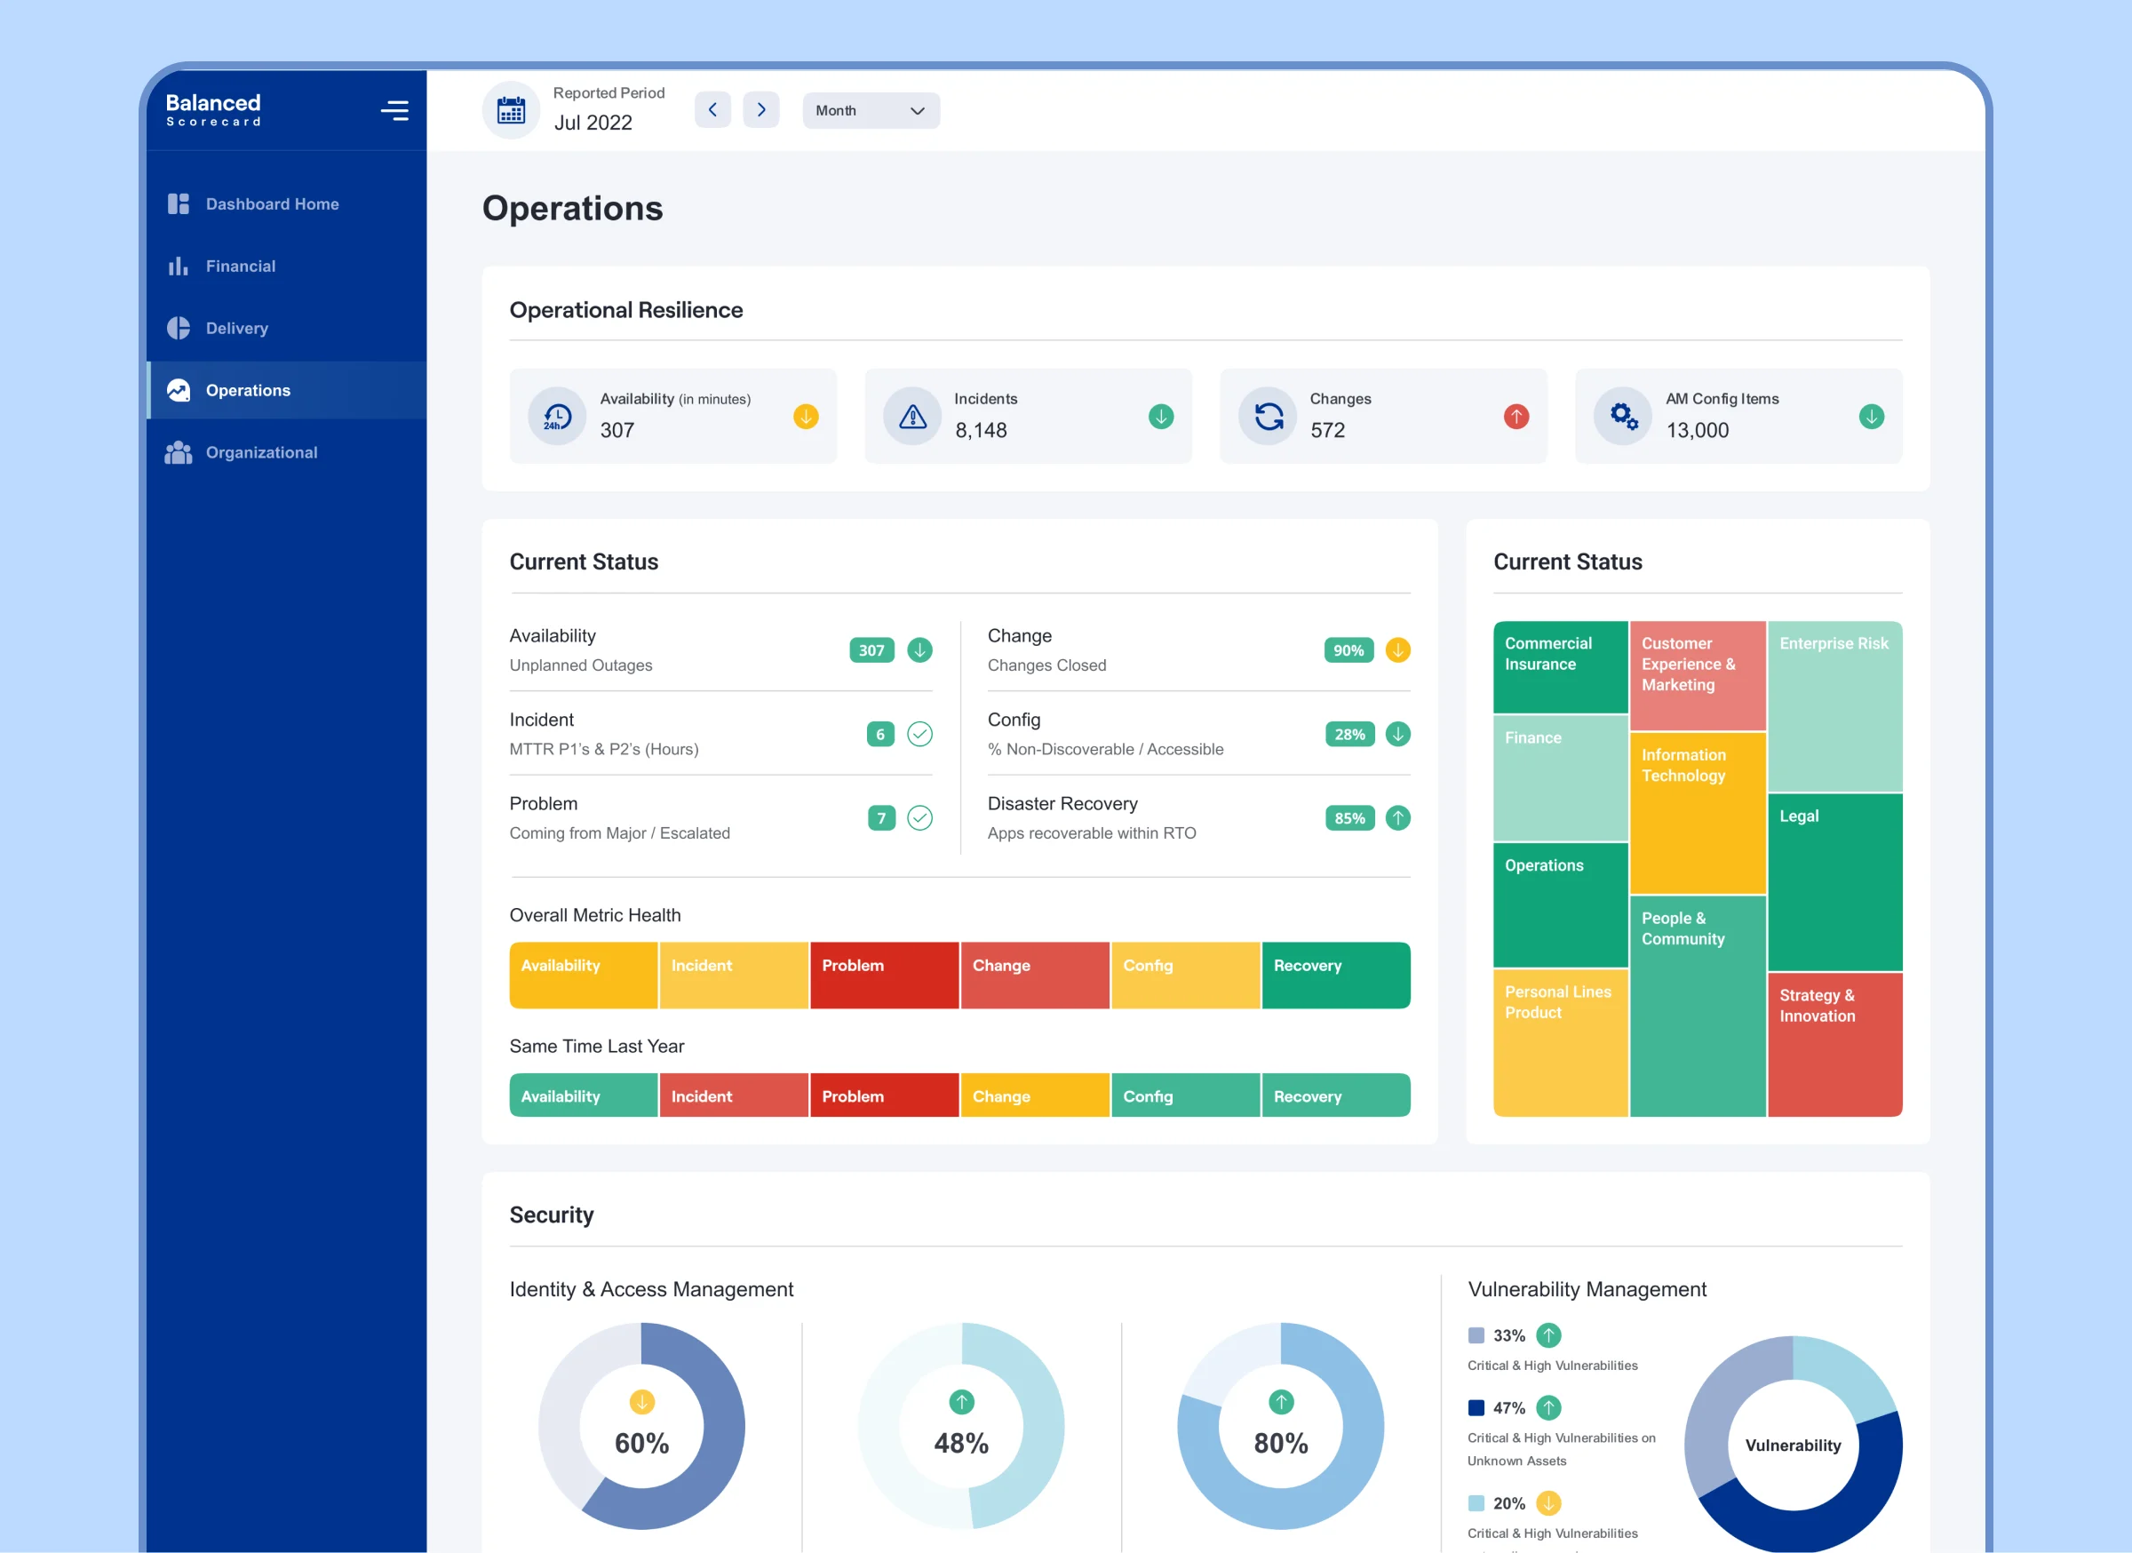
Task: Click the Balanced Scorecard logo
Action: click(213, 110)
